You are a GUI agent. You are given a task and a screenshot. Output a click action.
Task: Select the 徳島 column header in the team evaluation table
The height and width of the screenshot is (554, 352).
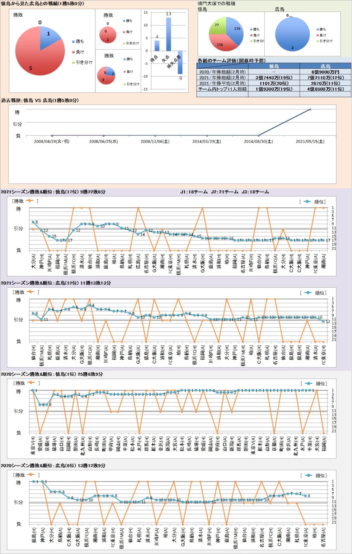(274, 66)
